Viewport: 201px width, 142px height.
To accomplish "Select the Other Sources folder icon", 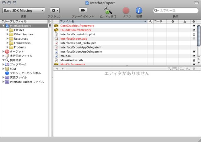I will (11, 34).
